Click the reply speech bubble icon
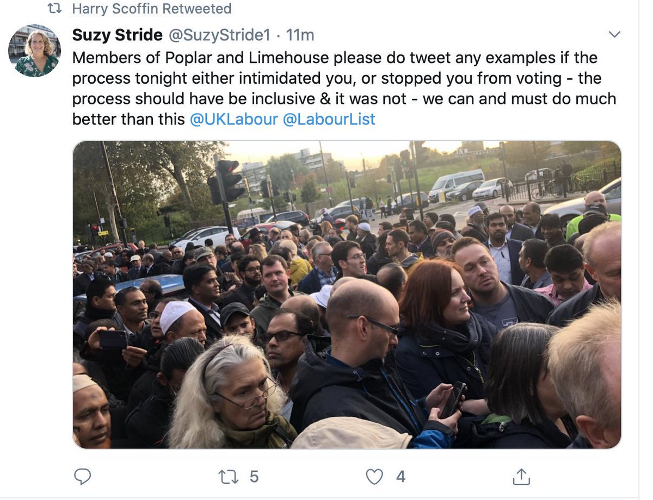This screenshot has width=653, height=500. pyautogui.click(x=82, y=477)
